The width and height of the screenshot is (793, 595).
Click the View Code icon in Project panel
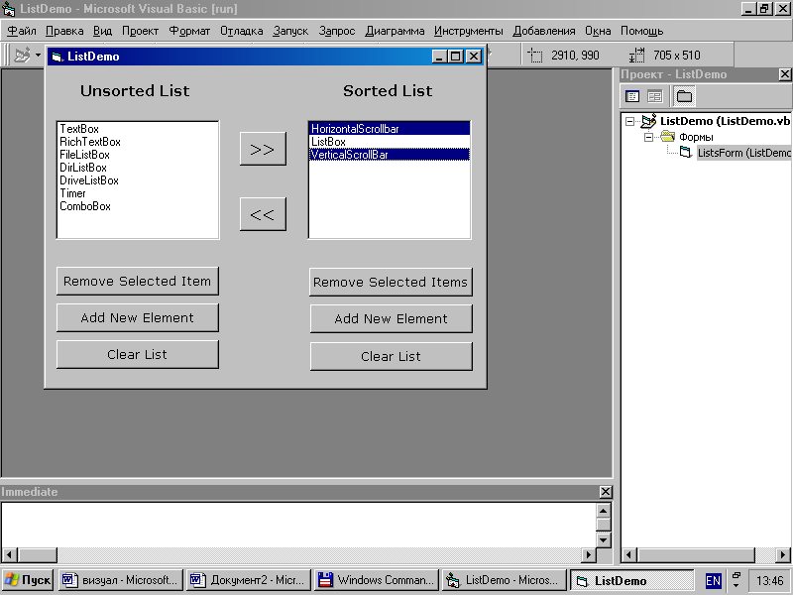coord(632,96)
